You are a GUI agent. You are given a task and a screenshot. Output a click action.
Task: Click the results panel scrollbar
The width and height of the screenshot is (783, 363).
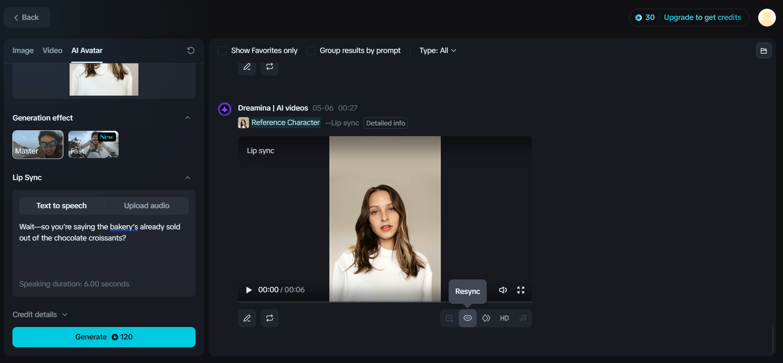click(773, 339)
